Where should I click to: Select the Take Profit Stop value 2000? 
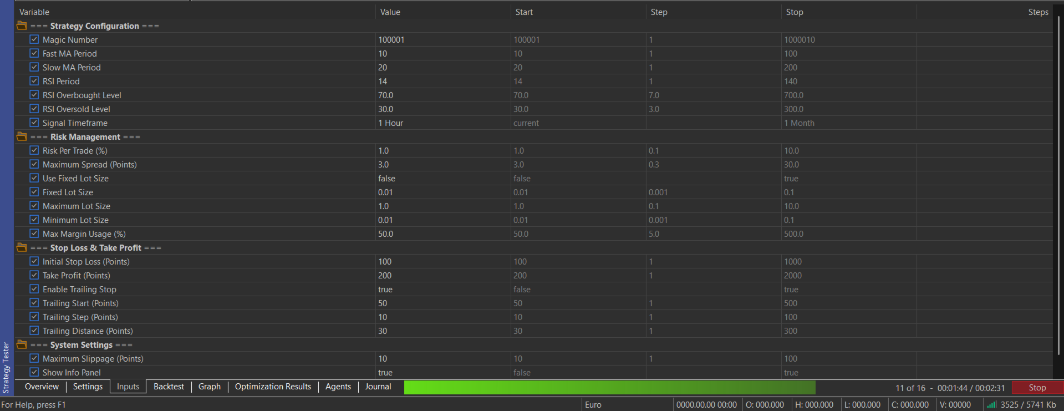pyautogui.click(x=849, y=276)
